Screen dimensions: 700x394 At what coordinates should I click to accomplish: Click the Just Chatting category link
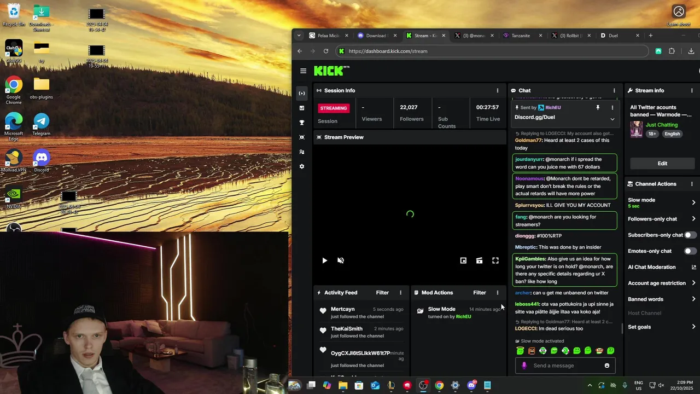[x=661, y=125]
